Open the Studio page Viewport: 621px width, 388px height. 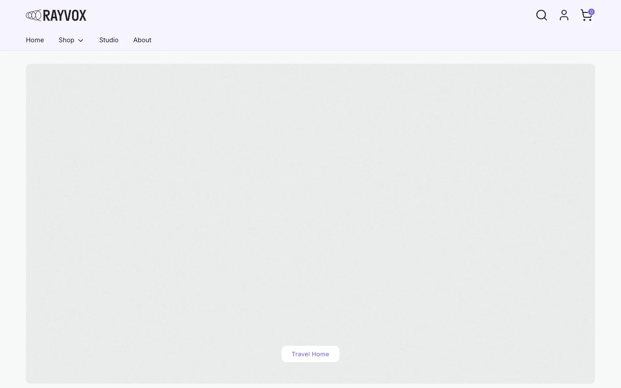[x=109, y=40]
